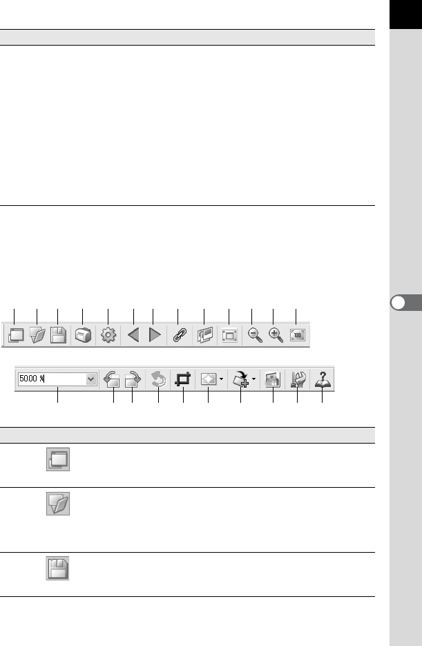Click the zoom out magnifier icon
Image resolution: width=422 pixels, height=646 pixels.
256,335
